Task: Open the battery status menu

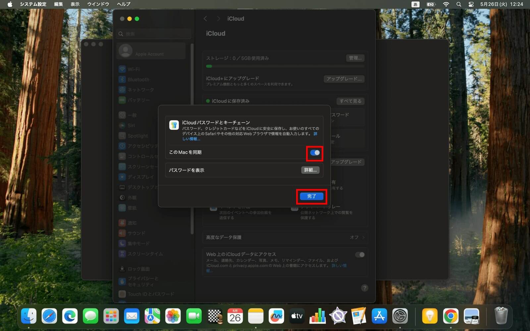Action: pyautogui.click(x=431, y=4)
